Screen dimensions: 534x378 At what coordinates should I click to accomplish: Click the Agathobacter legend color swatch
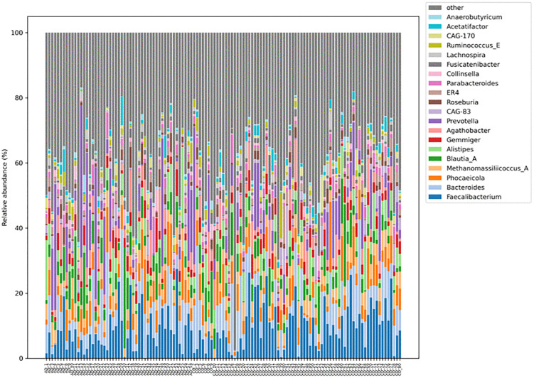click(435, 130)
